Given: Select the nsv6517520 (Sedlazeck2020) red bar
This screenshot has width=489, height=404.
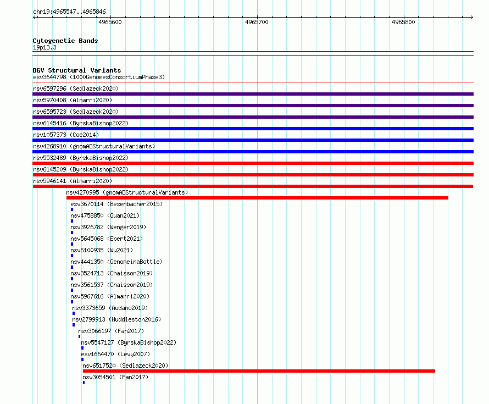Looking at the screenshot, I should 259,371.
